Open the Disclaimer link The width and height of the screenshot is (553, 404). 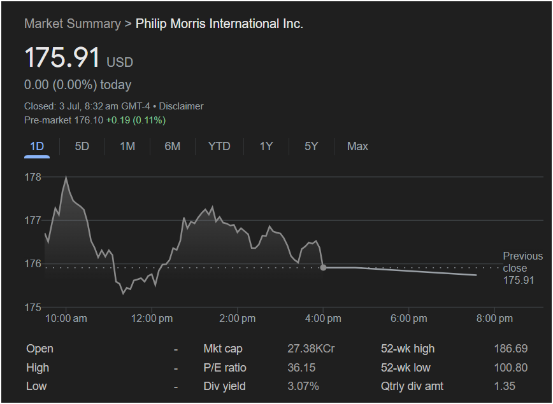181,106
